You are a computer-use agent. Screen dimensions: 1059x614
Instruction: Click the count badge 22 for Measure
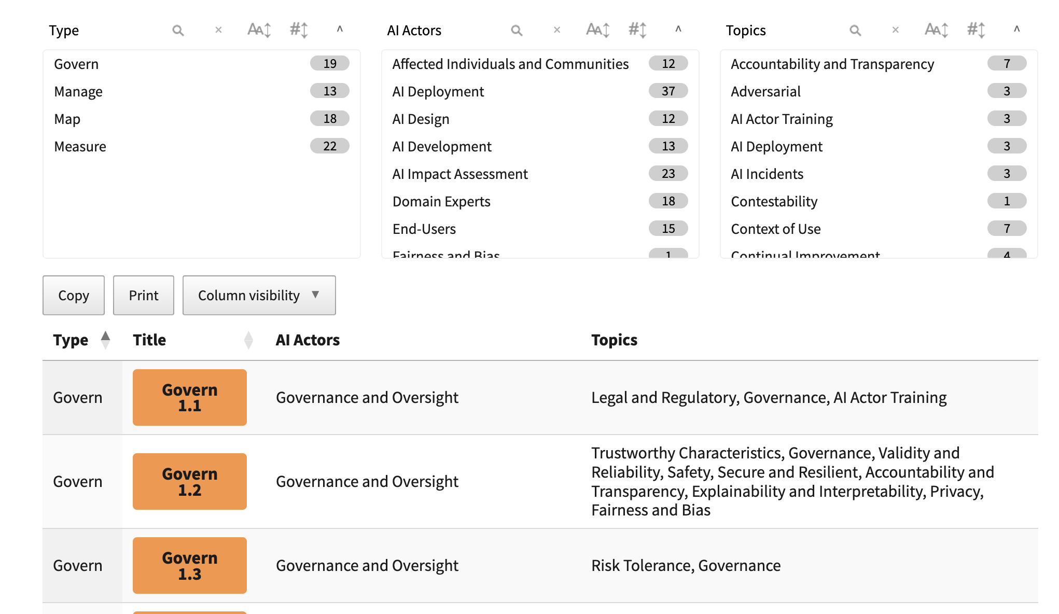pos(330,146)
